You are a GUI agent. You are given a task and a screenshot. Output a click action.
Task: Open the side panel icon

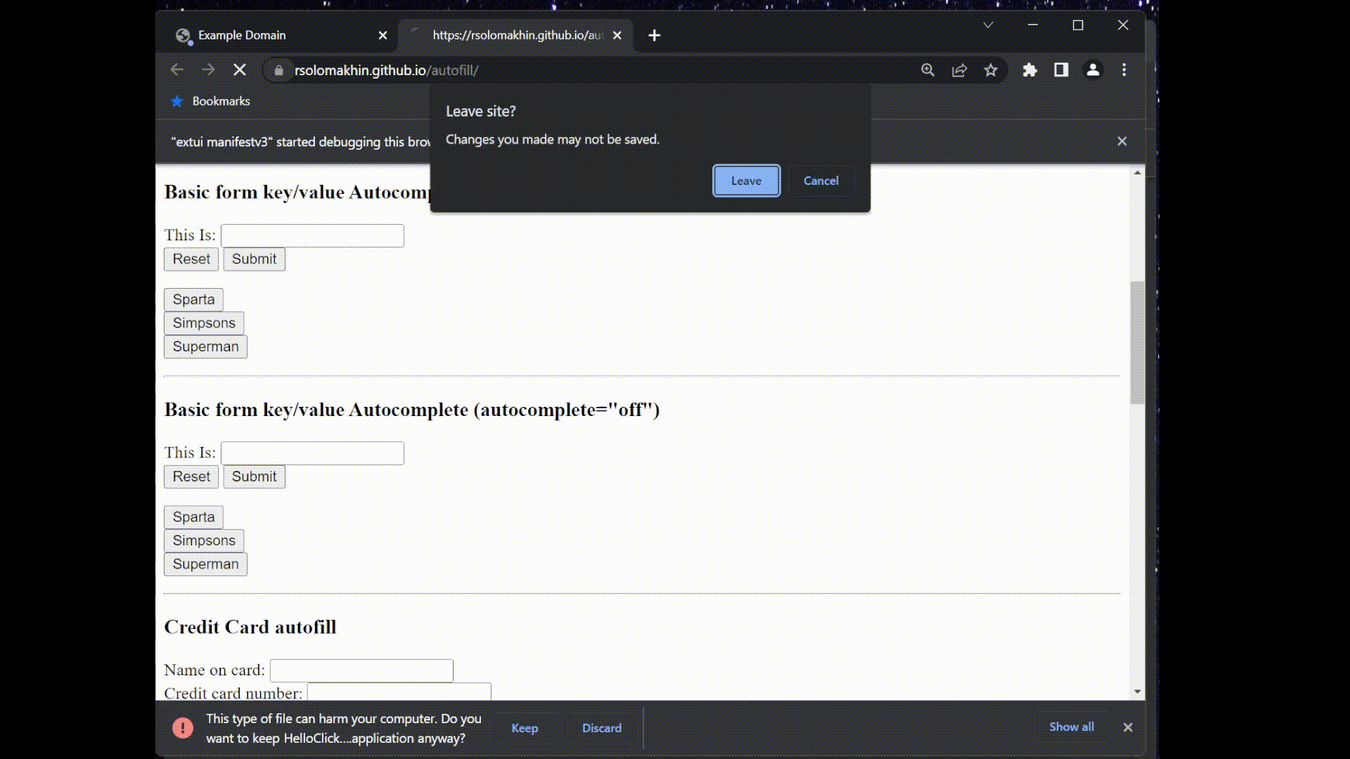(1061, 70)
